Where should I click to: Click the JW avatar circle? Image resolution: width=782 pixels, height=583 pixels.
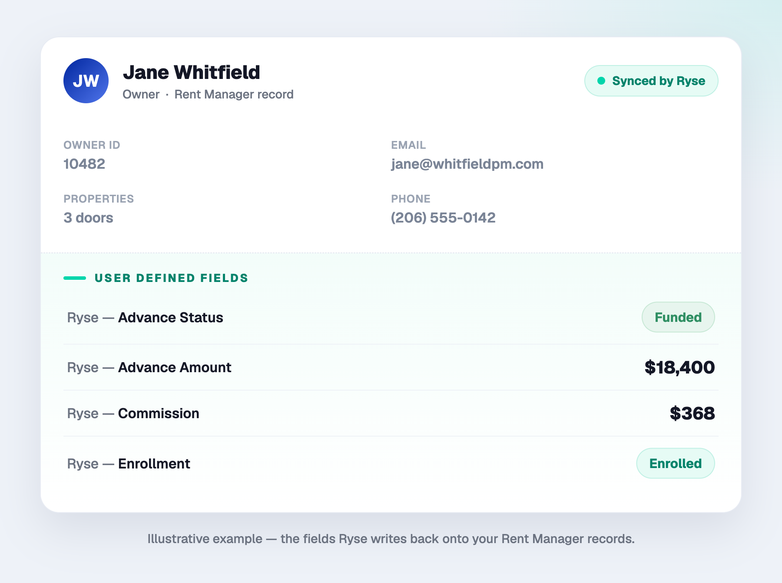(x=86, y=81)
